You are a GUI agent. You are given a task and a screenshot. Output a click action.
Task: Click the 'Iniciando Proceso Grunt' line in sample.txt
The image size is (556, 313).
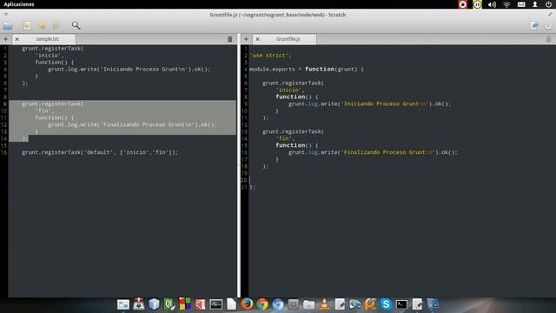click(x=129, y=70)
